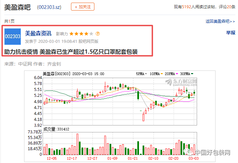Click the 5192 reader count number
The width and height of the screenshot is (238, 163).
[x=187, y=7]
